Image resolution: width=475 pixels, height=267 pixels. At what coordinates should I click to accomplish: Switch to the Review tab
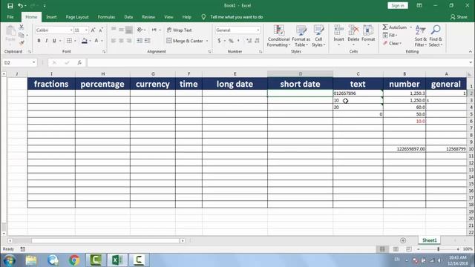(x=148, y=17)
